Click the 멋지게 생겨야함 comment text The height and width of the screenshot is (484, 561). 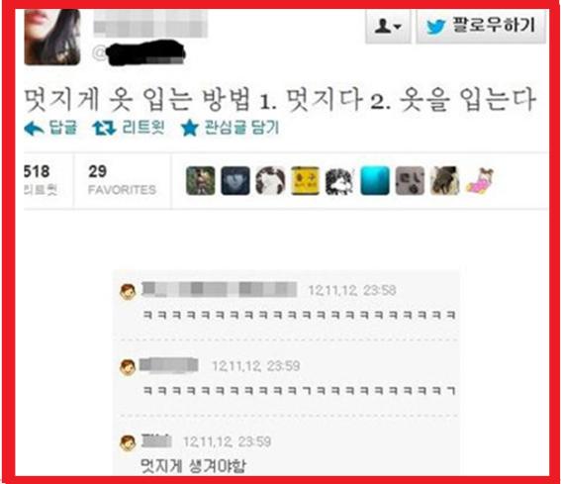click(194, 466)
